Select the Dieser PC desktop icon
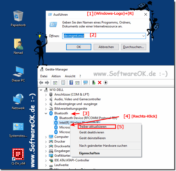The width and height of the screenshot is (176, 171). click(18, 72)
